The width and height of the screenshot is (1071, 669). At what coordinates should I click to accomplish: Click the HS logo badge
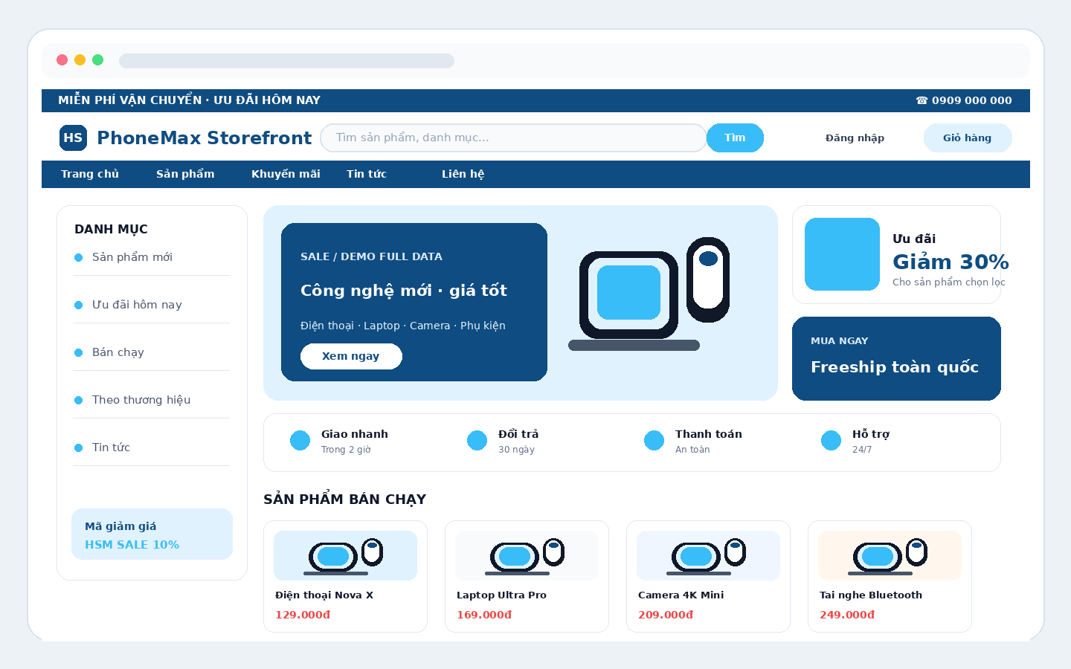tap(73, 138)
